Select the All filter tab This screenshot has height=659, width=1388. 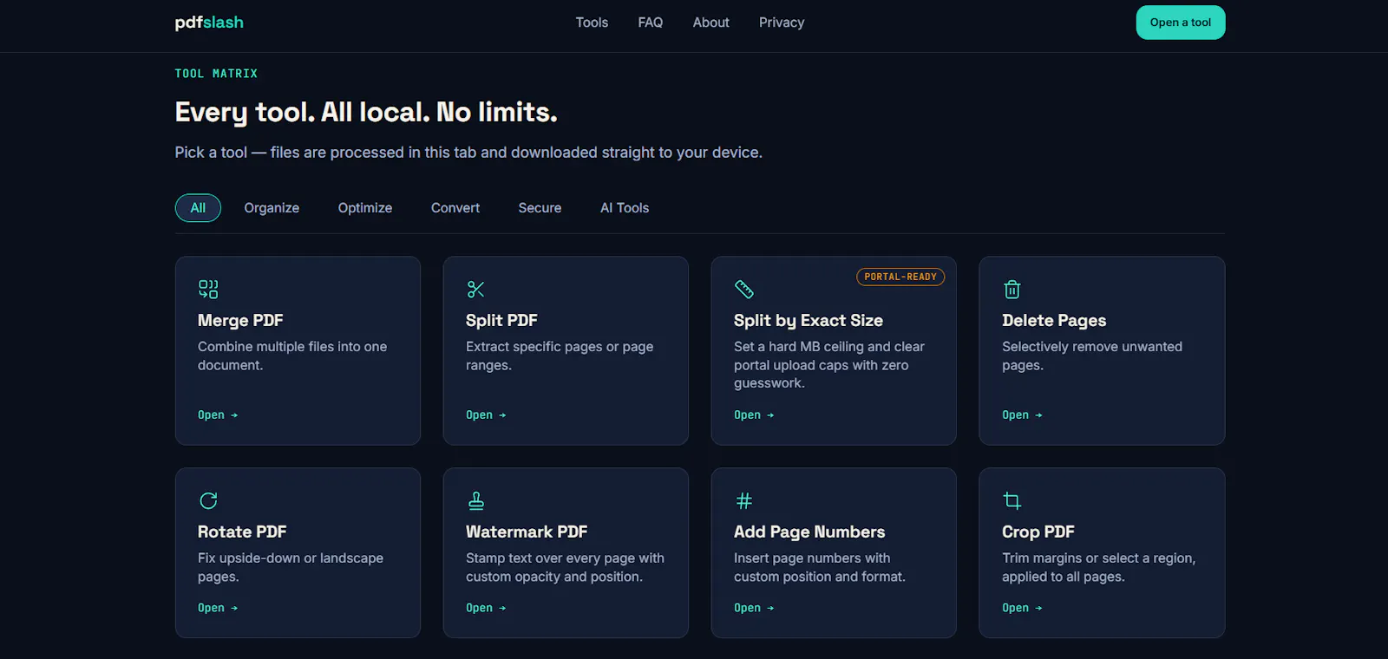[198, 208]
